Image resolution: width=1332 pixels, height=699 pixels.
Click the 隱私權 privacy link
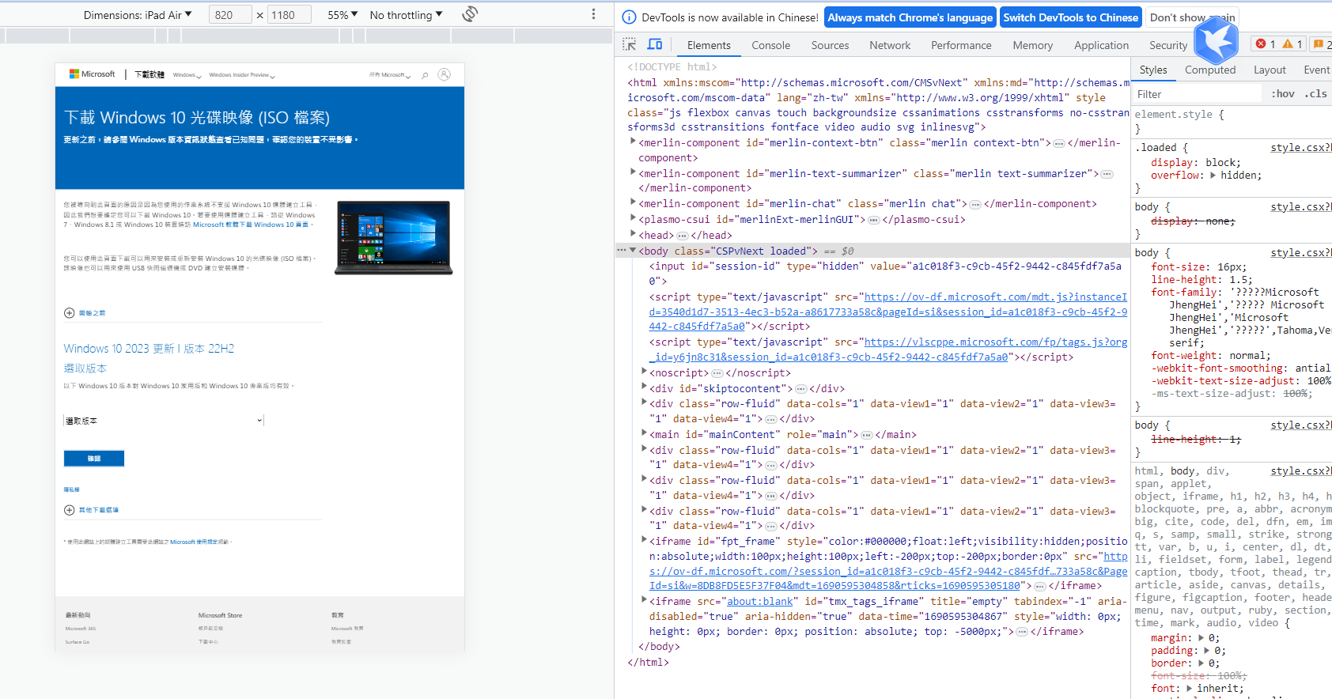click(71, 489)
